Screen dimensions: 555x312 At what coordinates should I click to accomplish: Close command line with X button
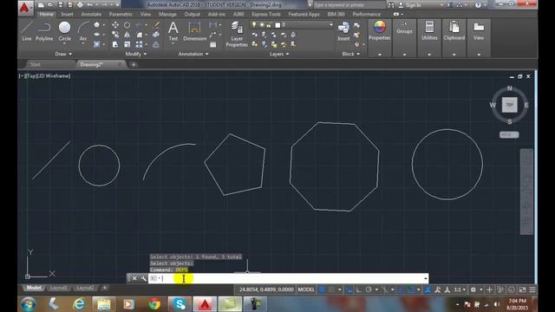[134, 278]
